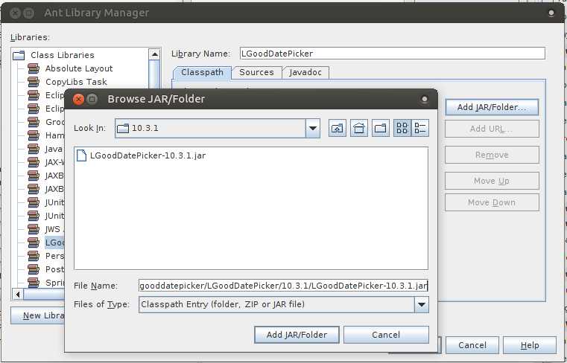Click library icon beside Spri entry
Viewport: 567px width, 363px height.
(x=34, y=282)
